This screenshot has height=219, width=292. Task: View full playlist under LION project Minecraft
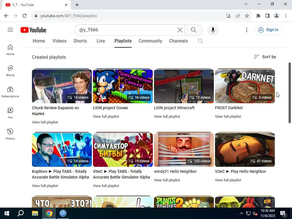(x=167, y=117)
